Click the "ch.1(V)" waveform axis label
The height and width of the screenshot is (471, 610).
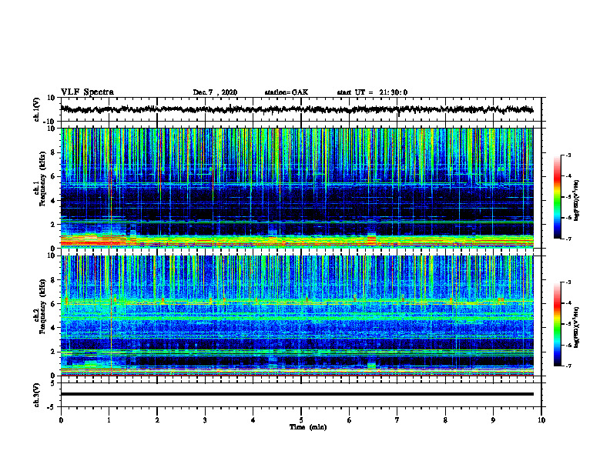37,109
